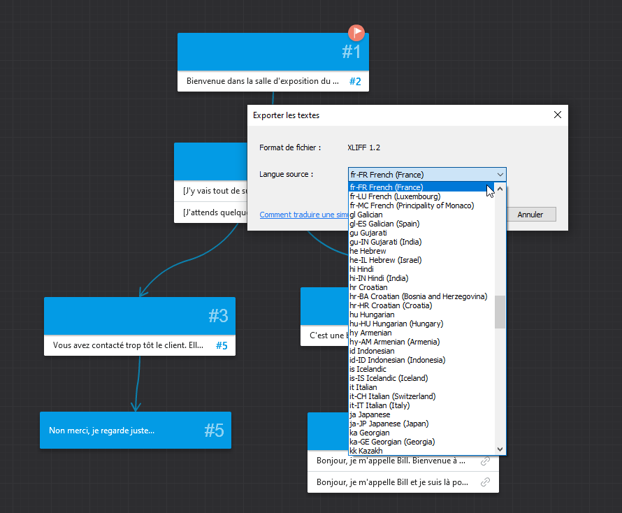Close the Exporter les textes dialog
Image resolution: width=622 pixels, height=513 pixels.
pyautogui.click(x=557, y=115)
